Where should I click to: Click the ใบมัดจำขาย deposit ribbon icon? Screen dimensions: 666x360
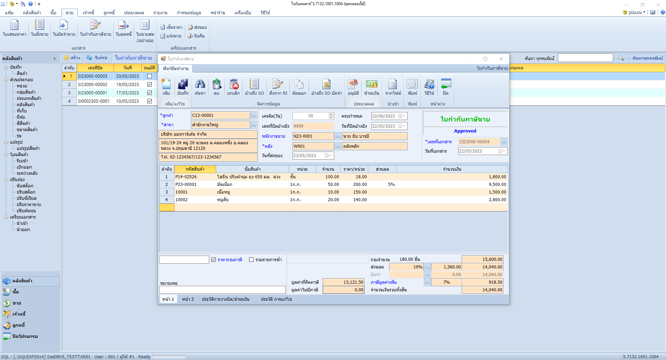[64, 28]
